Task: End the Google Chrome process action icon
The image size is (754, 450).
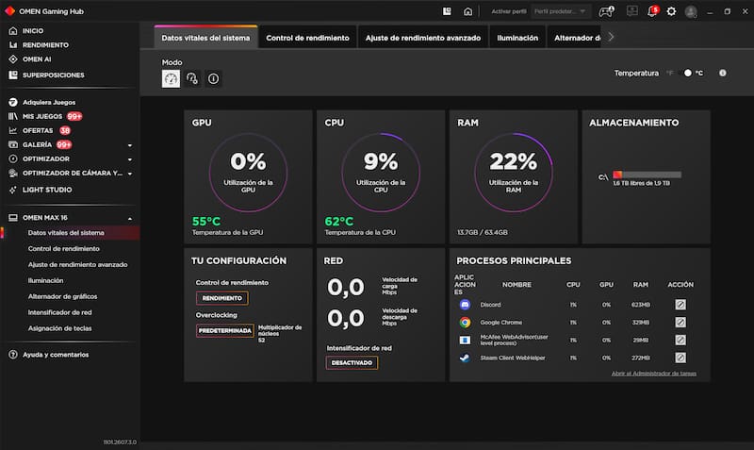Action: coord(680,323)
